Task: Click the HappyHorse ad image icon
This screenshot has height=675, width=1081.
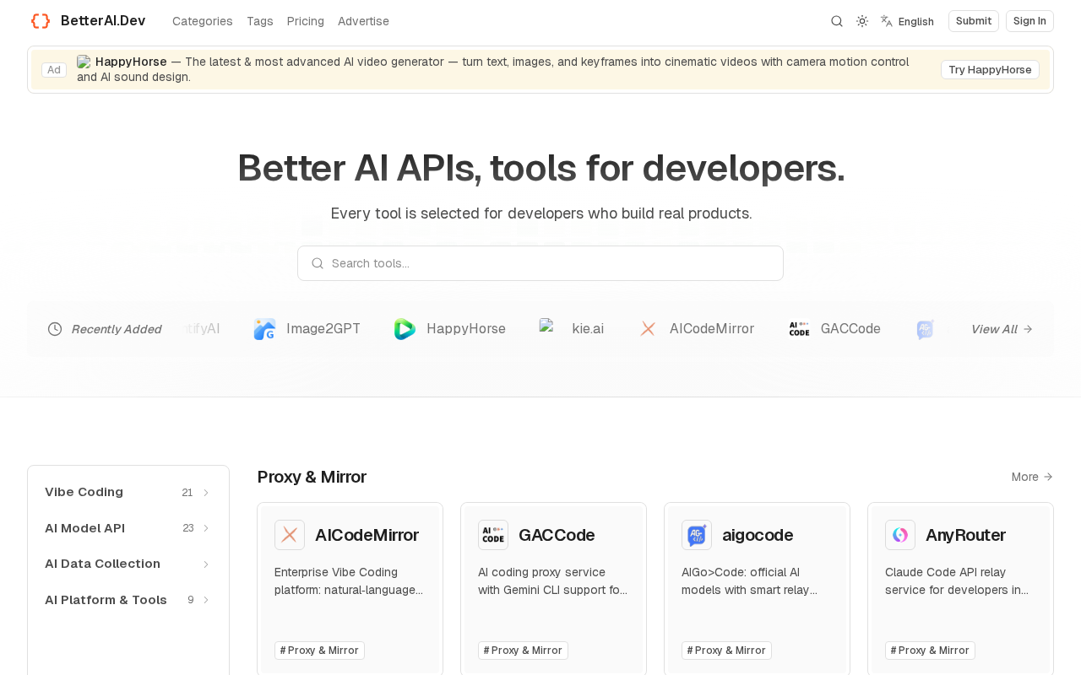Action: pyautogui.click(x=84, y=62)
